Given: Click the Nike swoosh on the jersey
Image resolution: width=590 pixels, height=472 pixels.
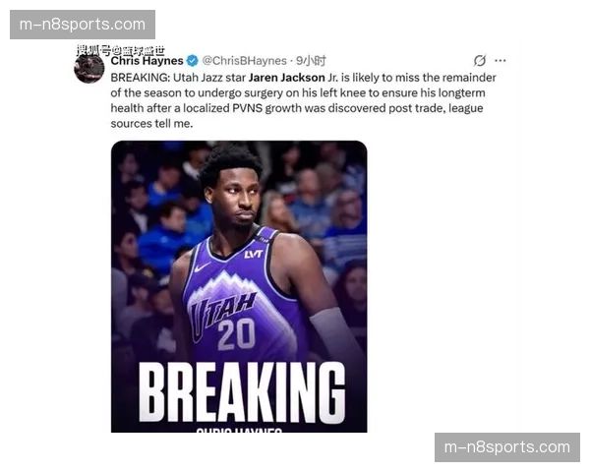Looking at the screenshot, I should [x=202, y=266].
